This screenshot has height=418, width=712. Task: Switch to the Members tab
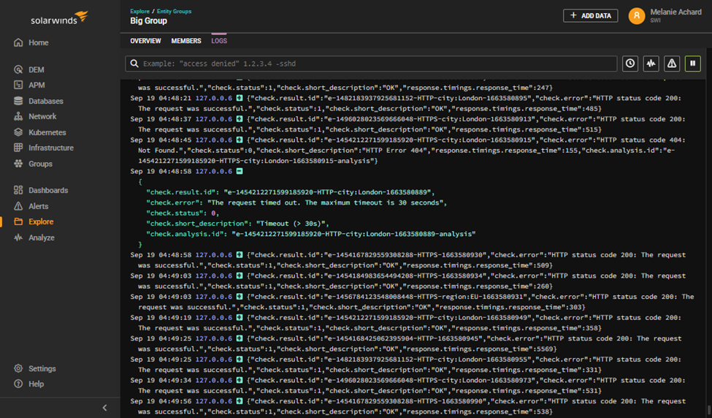186,41
